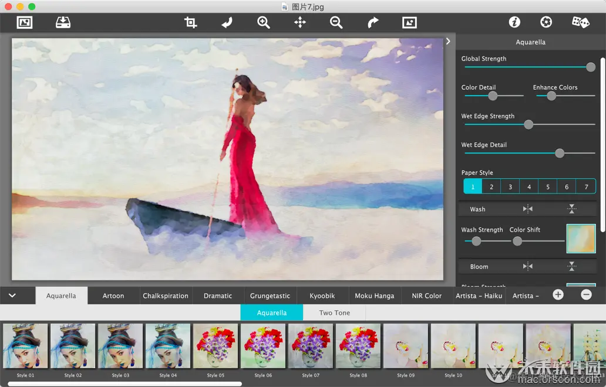606x387 pixels.
Task: Apply Style 10 preset thumbnail
Action: [x=453, y=346]
